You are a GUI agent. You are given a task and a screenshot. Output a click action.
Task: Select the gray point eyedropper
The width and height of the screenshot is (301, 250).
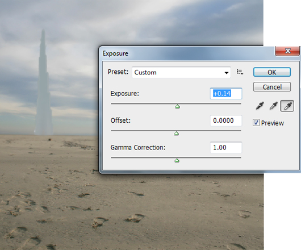click(x=273, y=106)
